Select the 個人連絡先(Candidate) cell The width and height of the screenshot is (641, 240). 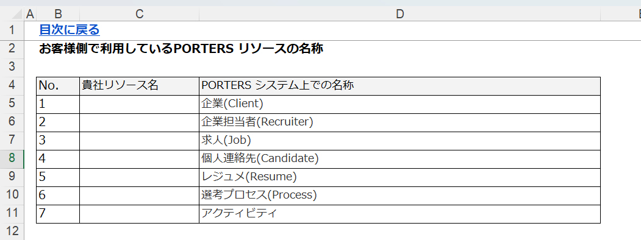click(400, 159)
